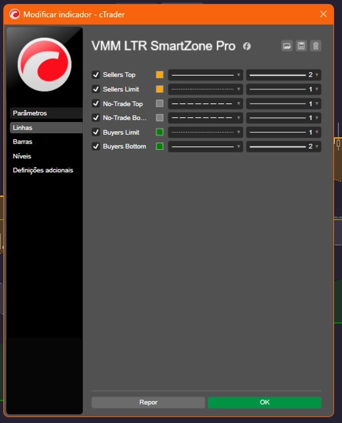This screenshot has height=423, width=342.
Task: Open Buyers Limit thickness dropdown
Action: click(x=284, y=132)
